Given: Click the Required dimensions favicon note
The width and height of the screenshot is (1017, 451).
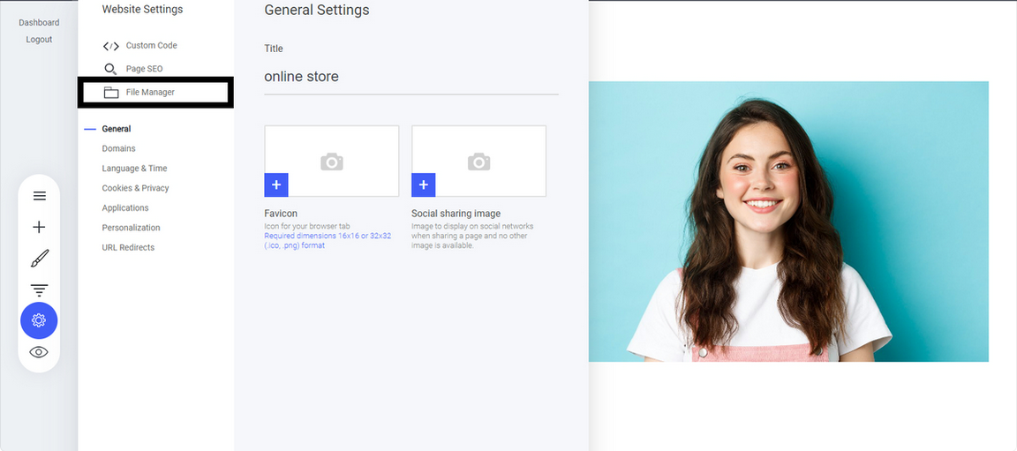Looking at the screenshot, I should (328, 240).
